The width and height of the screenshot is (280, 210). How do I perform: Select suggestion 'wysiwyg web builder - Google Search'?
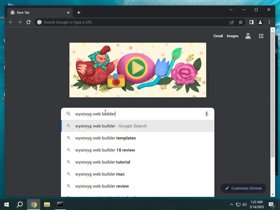pos(138,126)
